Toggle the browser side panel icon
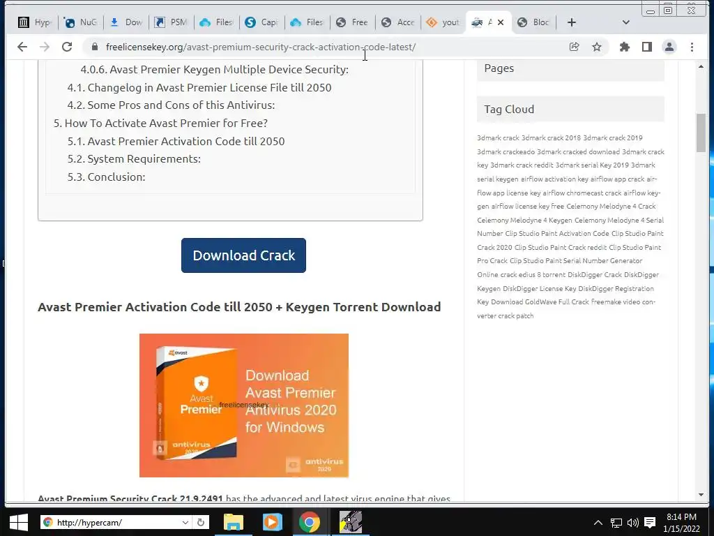The height and width of the screenshot is (536, 714). coord(647,47)
